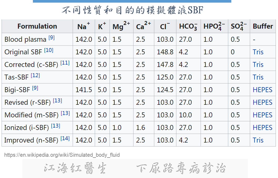
Task: Open reference [13] after Ionized (i-SBF)
Action: (56, 126)
